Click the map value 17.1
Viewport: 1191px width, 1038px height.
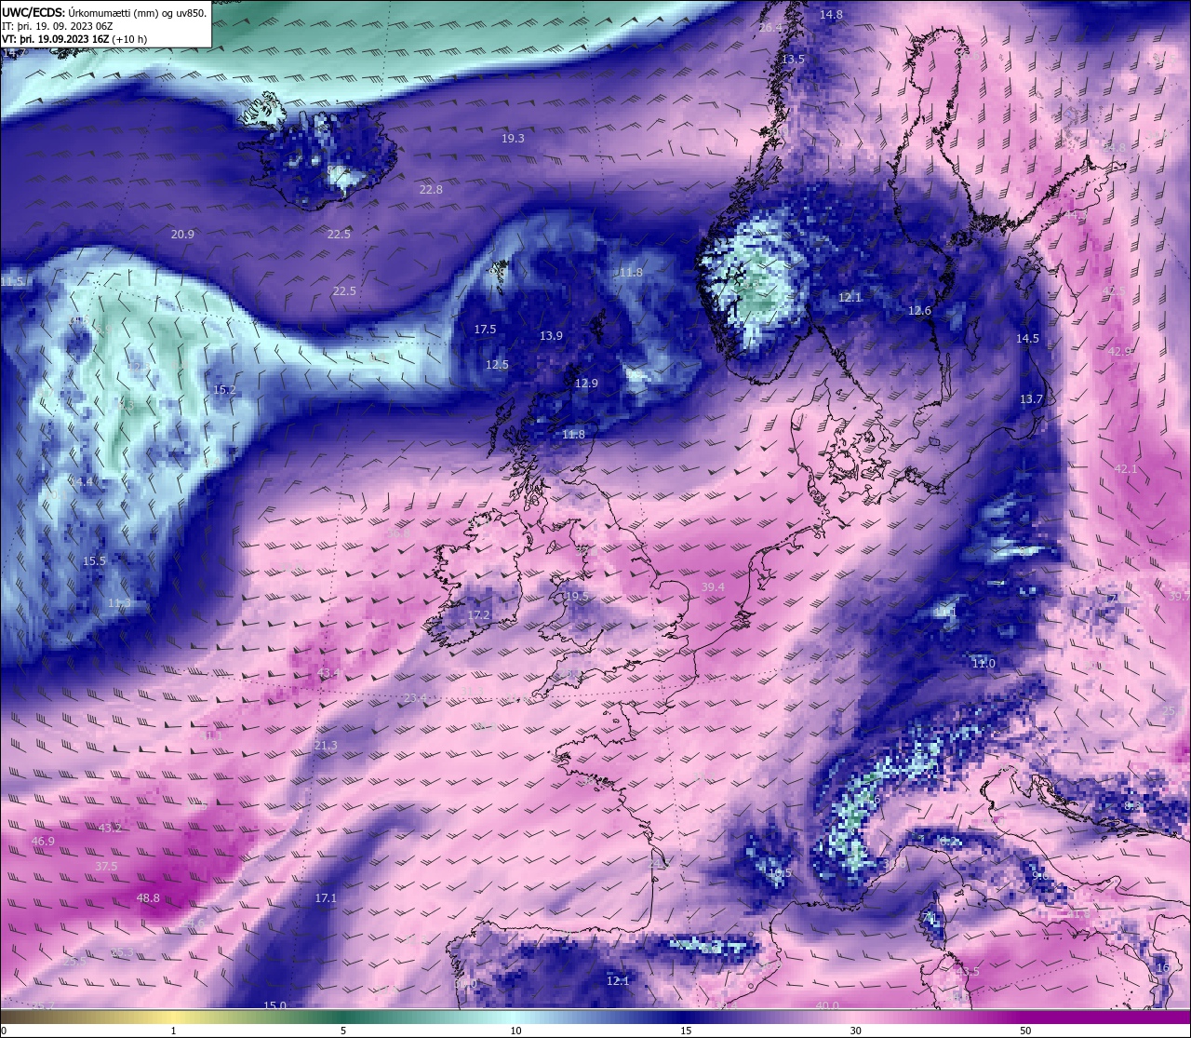325,898
